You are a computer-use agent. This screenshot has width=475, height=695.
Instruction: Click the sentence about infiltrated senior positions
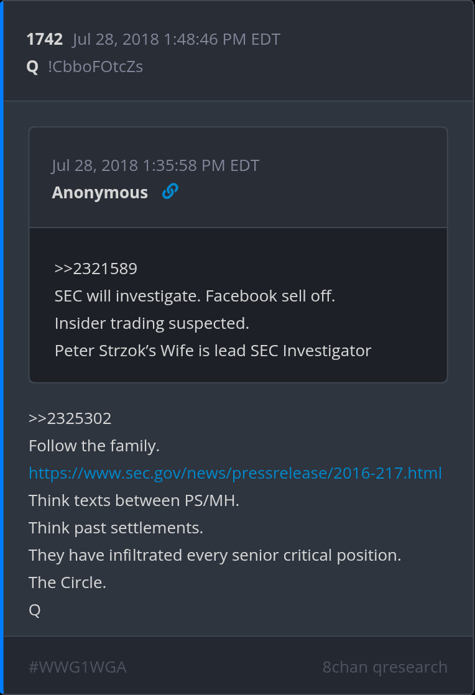214,555
